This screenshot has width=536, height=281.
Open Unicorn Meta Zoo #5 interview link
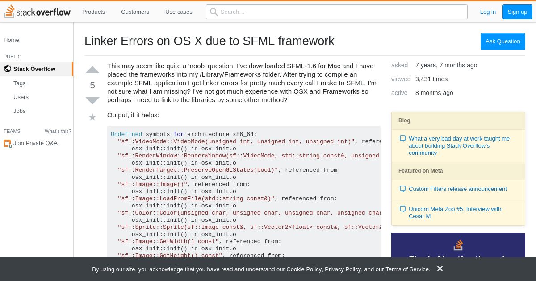pyautogui.click(x=455, y=213)
